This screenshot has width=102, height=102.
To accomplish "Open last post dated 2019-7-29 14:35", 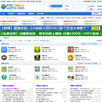I will pos(53,71).
